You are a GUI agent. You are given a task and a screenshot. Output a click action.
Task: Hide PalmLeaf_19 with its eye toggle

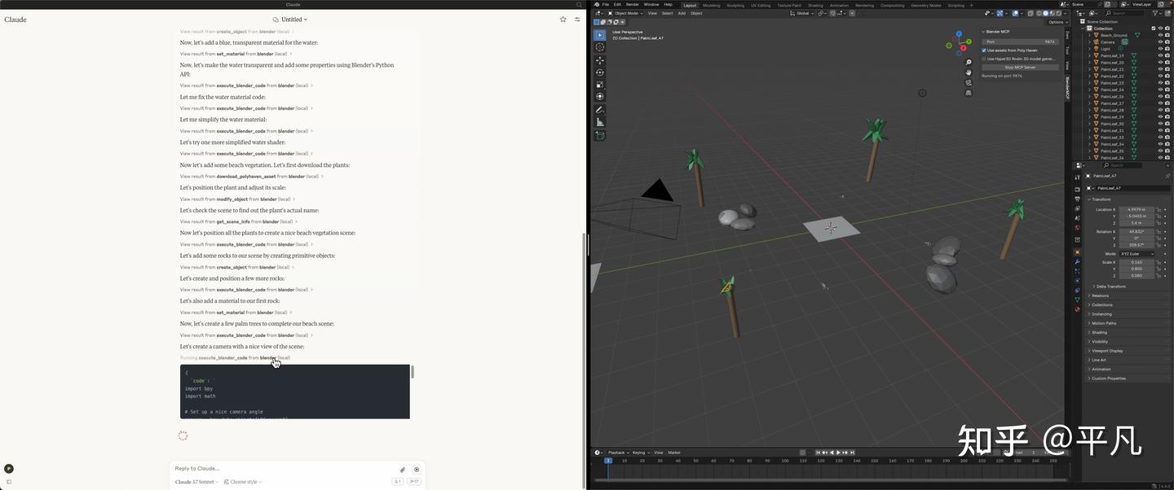pyautogui.click(x=1160, y=55)
